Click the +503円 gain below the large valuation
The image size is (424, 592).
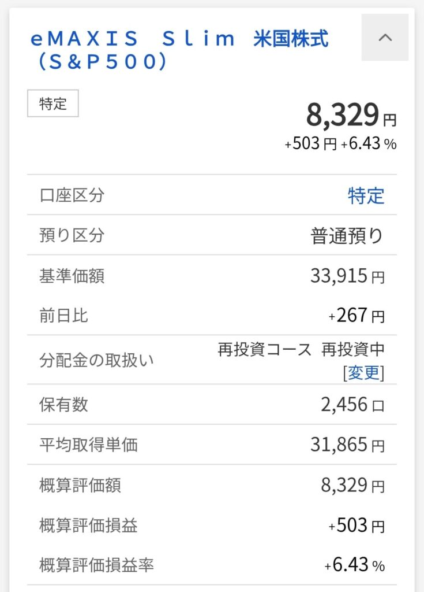point(310,144)
